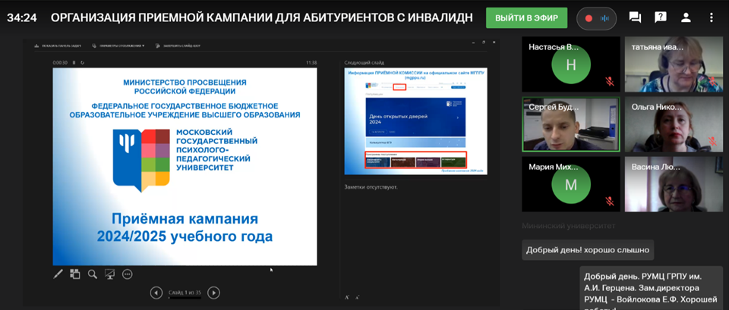The image size is (729, 310).
Task: Click the 0:00:30 slide timer value
Action: tap(60, 62)
